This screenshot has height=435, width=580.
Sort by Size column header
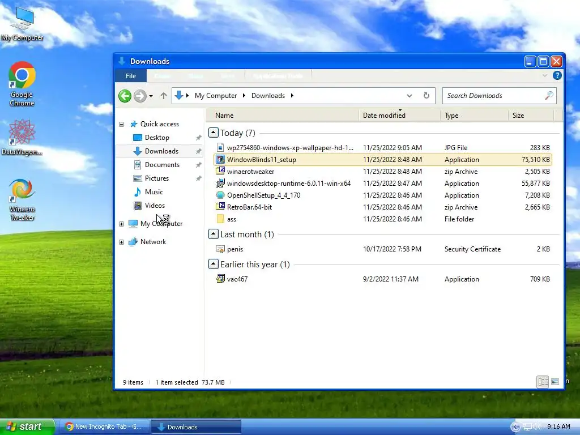[531, 116]
